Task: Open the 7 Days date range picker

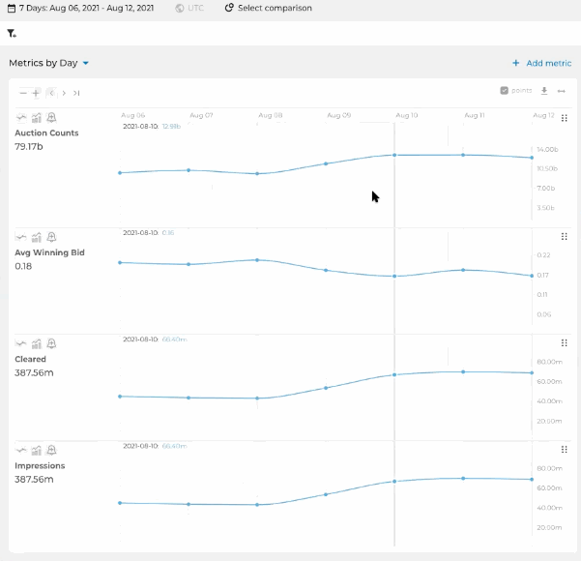Action: pos(81,8)
